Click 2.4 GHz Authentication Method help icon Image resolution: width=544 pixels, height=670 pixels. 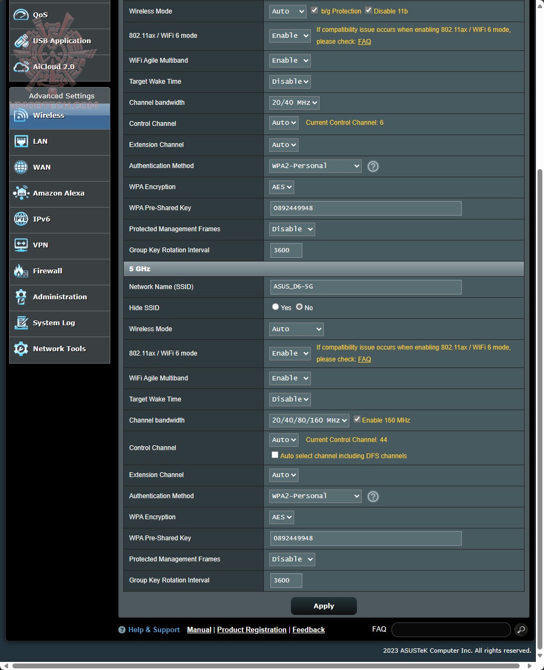pyautogui.click(x=373, y=166)
